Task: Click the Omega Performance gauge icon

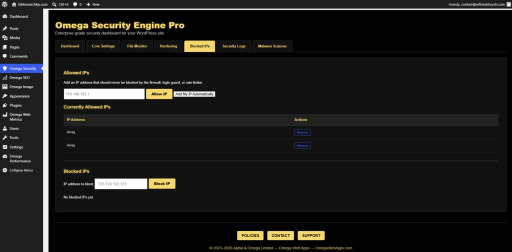Action: (x=4, y=156)
